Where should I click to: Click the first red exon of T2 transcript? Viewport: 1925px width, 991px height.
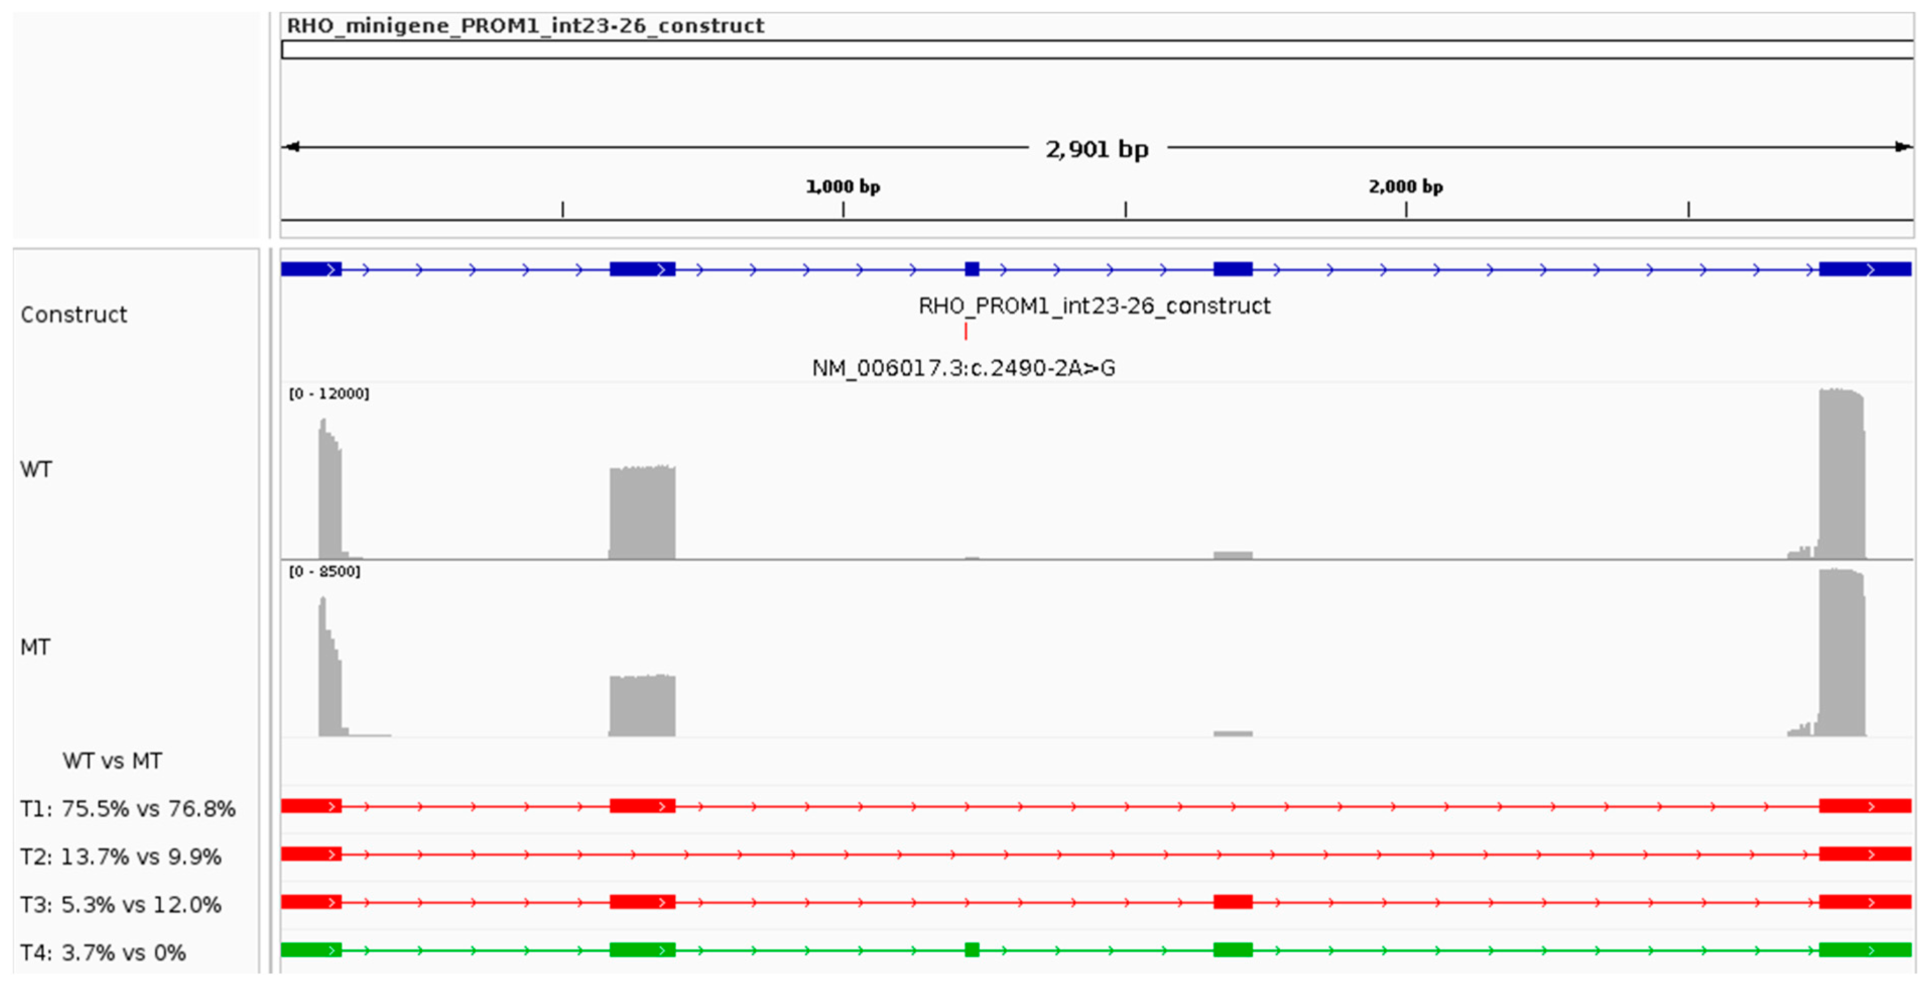[x=311, y=853]
